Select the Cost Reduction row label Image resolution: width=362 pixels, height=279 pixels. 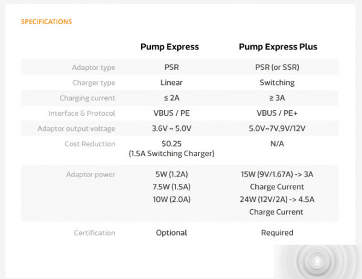[90, 144]
